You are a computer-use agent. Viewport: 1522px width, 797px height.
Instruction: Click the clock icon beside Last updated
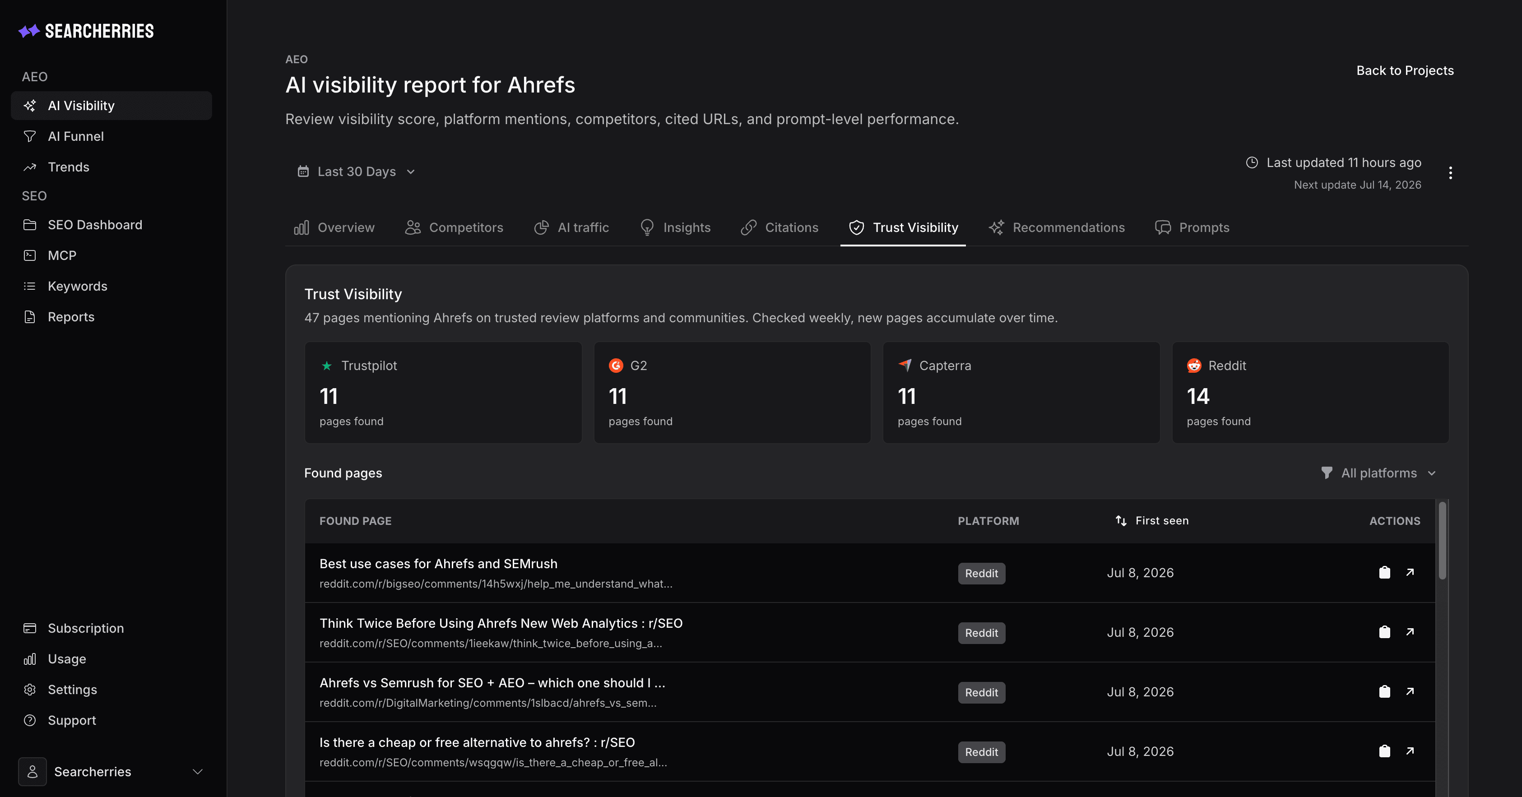coord(1251,162)
